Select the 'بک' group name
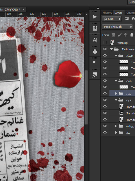This screenshot has height=181, width=135. coord(128,133)
